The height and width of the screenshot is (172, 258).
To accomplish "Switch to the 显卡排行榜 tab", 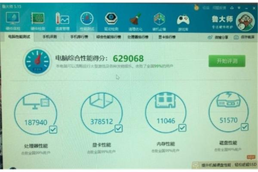I will pos(167,37).
